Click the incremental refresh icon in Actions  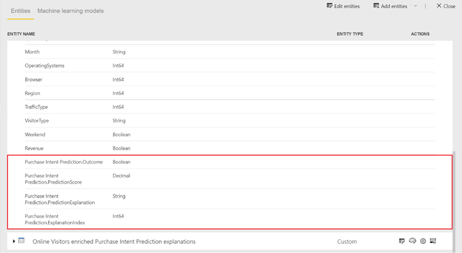tap(433, 241)
